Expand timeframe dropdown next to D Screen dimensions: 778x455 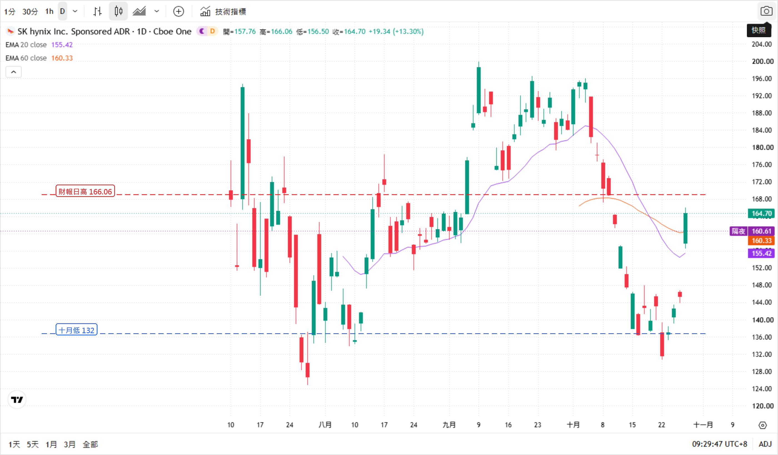pyautogui.click(x=75, y=11)
